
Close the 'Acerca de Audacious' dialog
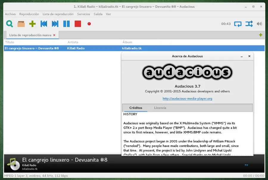[249, 56]
